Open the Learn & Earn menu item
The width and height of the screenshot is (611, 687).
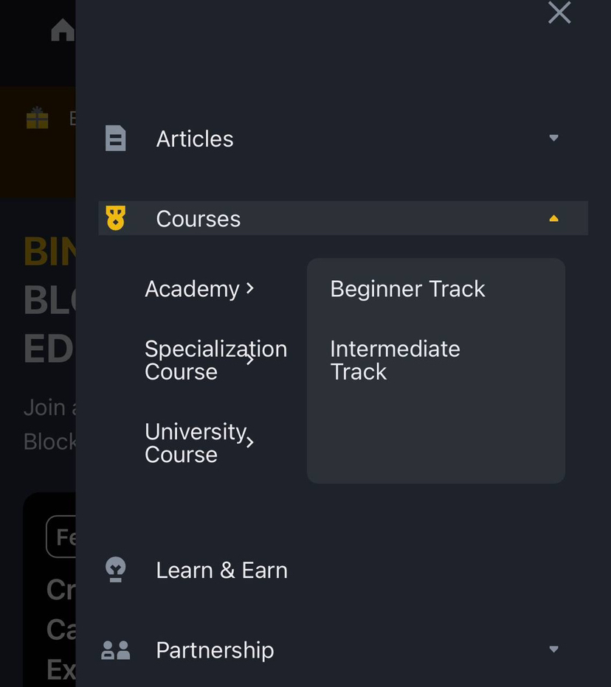pos(221,571)
